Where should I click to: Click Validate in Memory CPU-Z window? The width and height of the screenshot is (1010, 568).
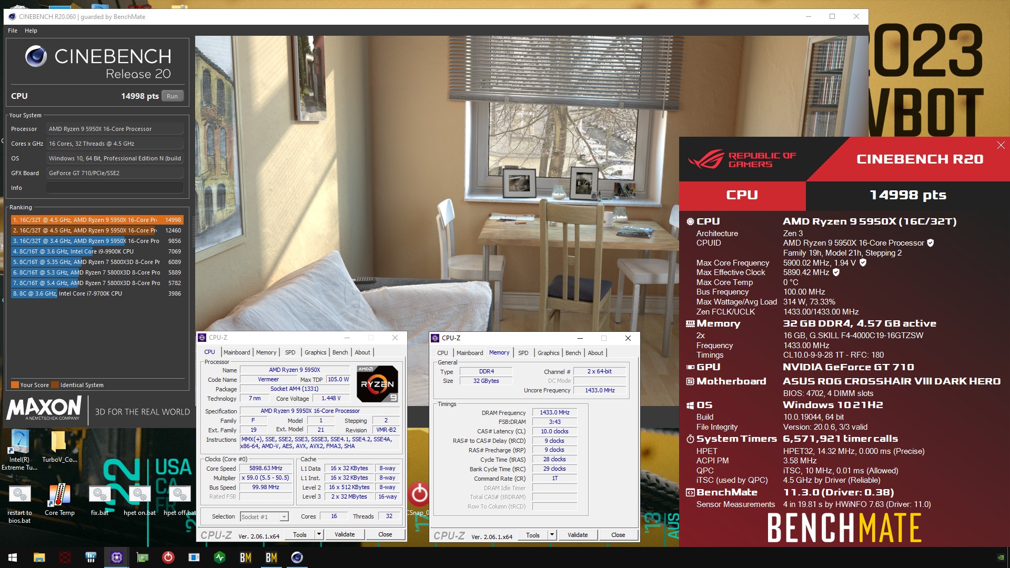click(x=578, y=535)
